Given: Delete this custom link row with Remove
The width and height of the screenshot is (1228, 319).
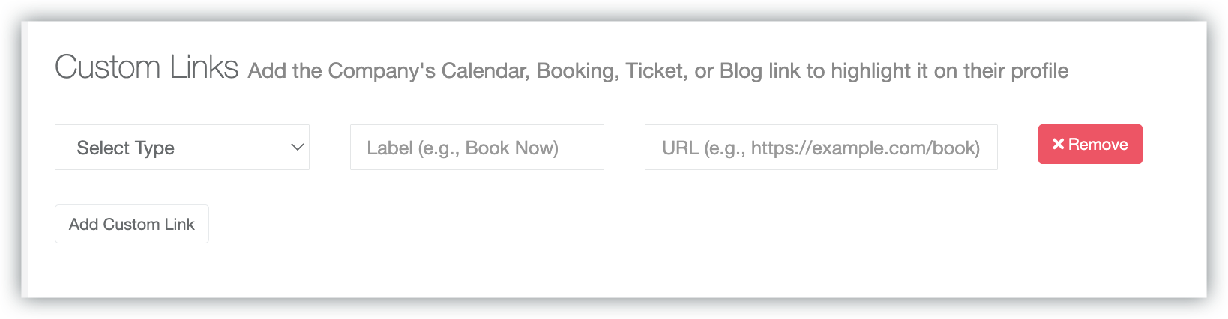Looking at the screenshot, I should point(1089,144).
